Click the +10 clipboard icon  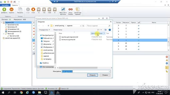click(x=44, y=9)
